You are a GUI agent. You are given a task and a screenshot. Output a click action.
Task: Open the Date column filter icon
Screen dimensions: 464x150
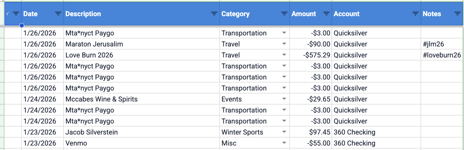(x=58, y=14)
